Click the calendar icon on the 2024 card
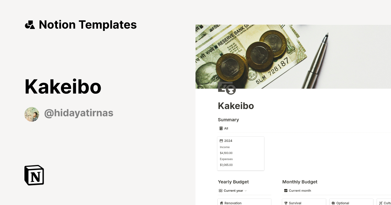 (221, 141)
